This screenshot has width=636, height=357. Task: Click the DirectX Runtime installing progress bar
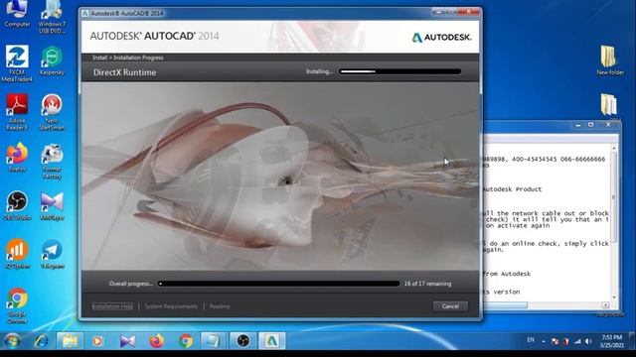coord(399,71)
